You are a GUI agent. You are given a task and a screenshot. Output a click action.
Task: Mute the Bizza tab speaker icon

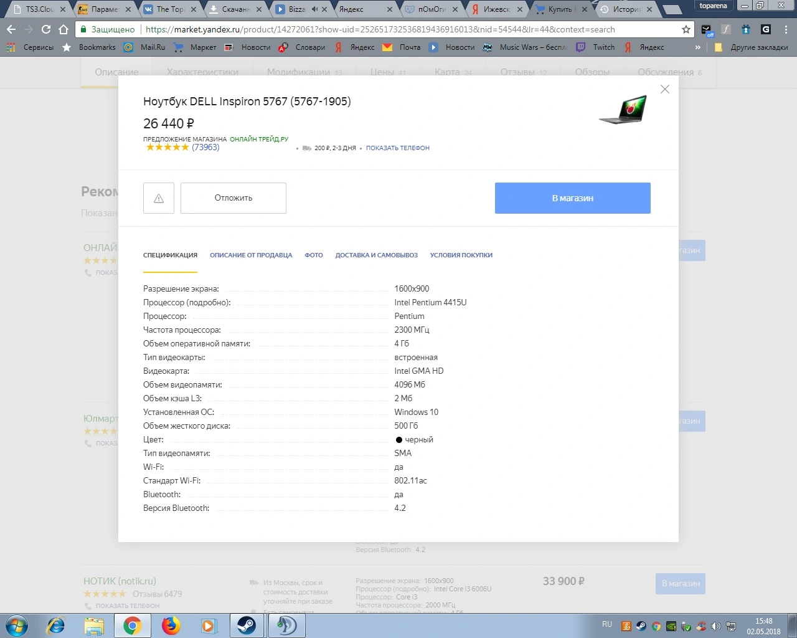(x=314, y=9)
